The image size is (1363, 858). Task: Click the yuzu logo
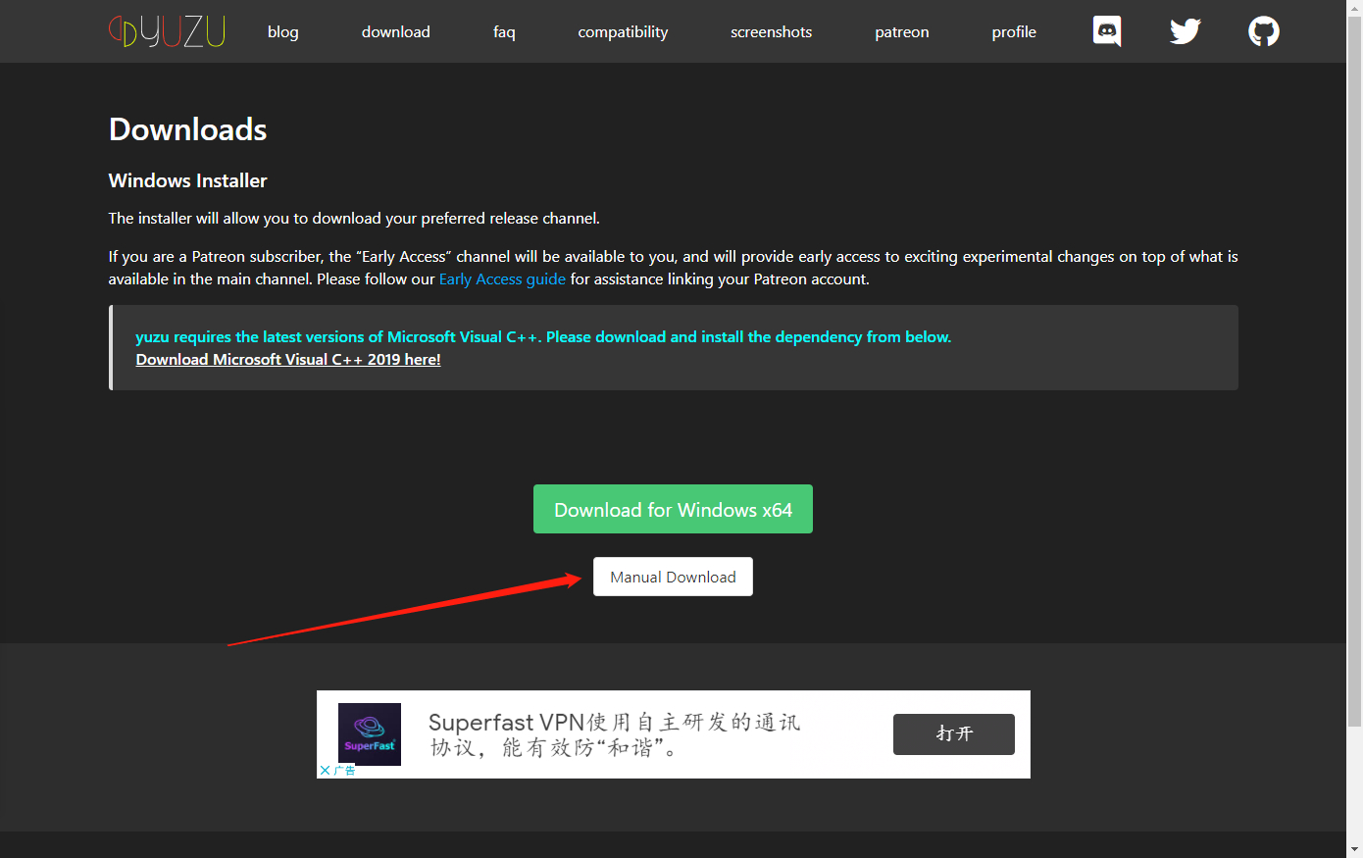click(x=167, y=31)
